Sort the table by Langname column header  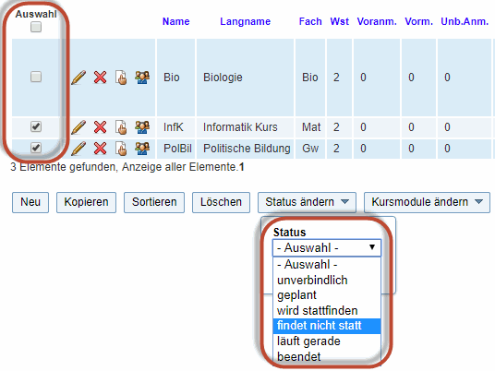click(x=245, y=21)
